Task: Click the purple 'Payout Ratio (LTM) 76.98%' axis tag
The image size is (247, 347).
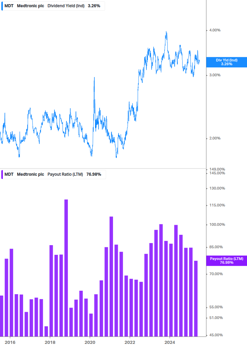Action: coord(226,261)
